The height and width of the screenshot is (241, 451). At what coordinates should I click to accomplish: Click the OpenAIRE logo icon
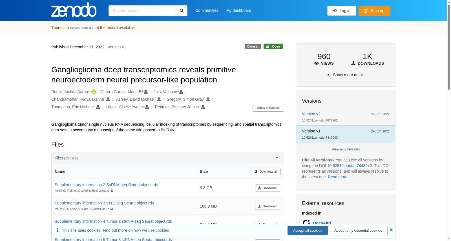click(306, 223)
